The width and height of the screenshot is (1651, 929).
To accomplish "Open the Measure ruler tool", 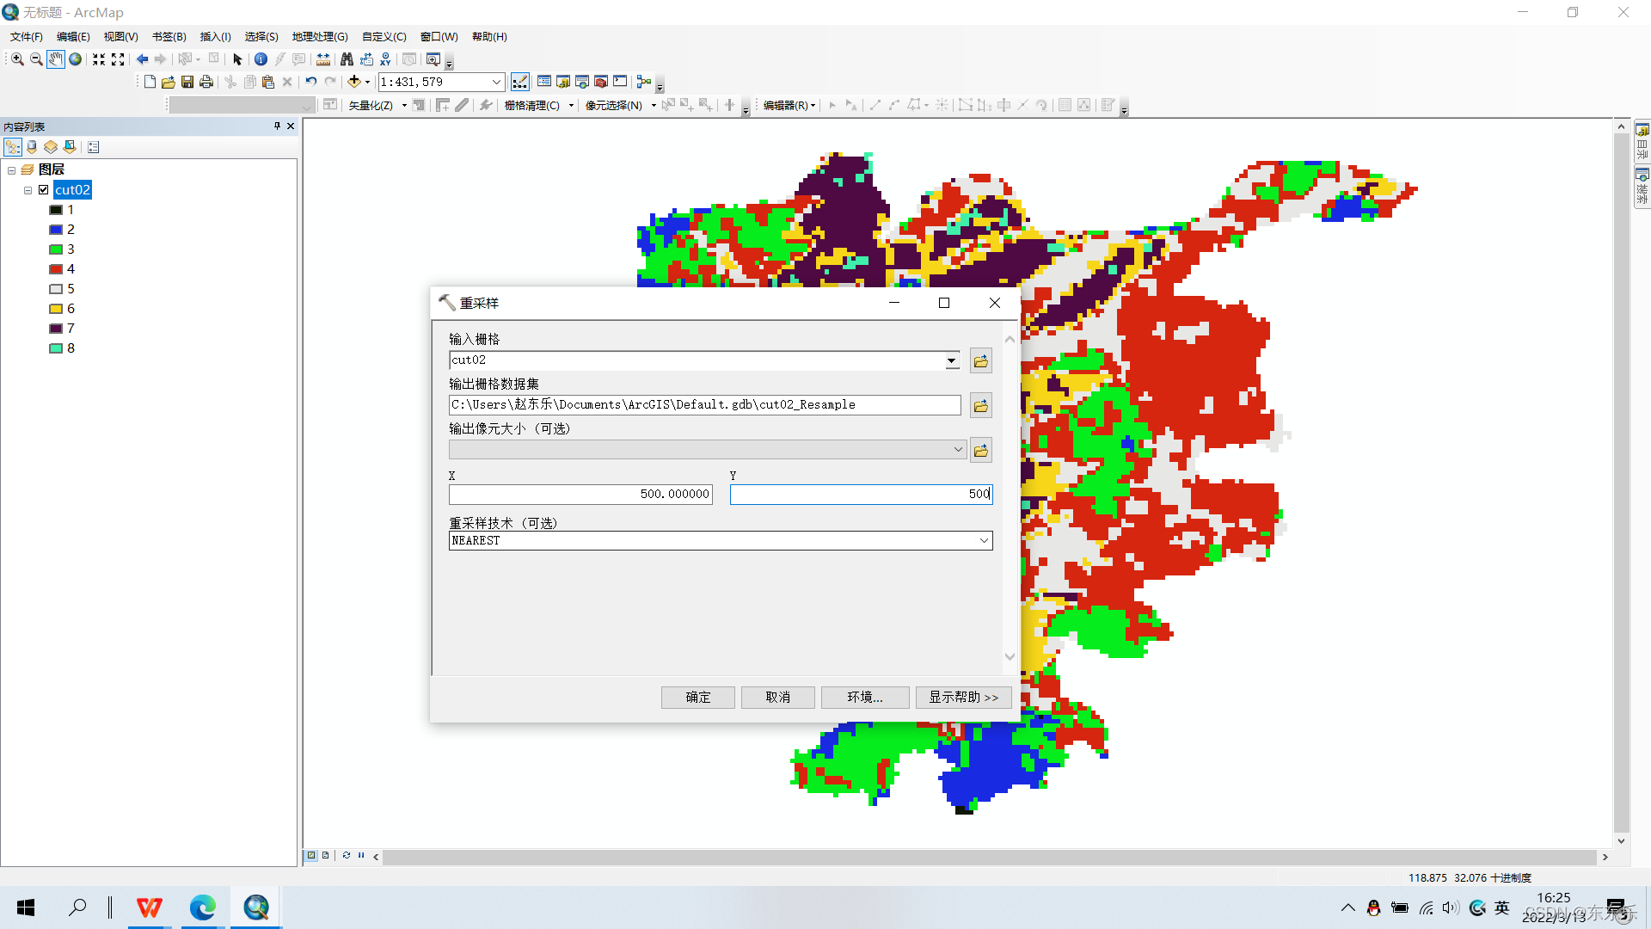I will [x=323, y=59].
